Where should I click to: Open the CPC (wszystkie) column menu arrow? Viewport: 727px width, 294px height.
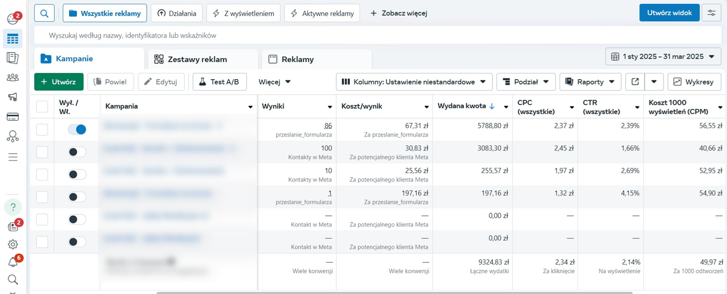pyautogui.click(x=571, y=107)
